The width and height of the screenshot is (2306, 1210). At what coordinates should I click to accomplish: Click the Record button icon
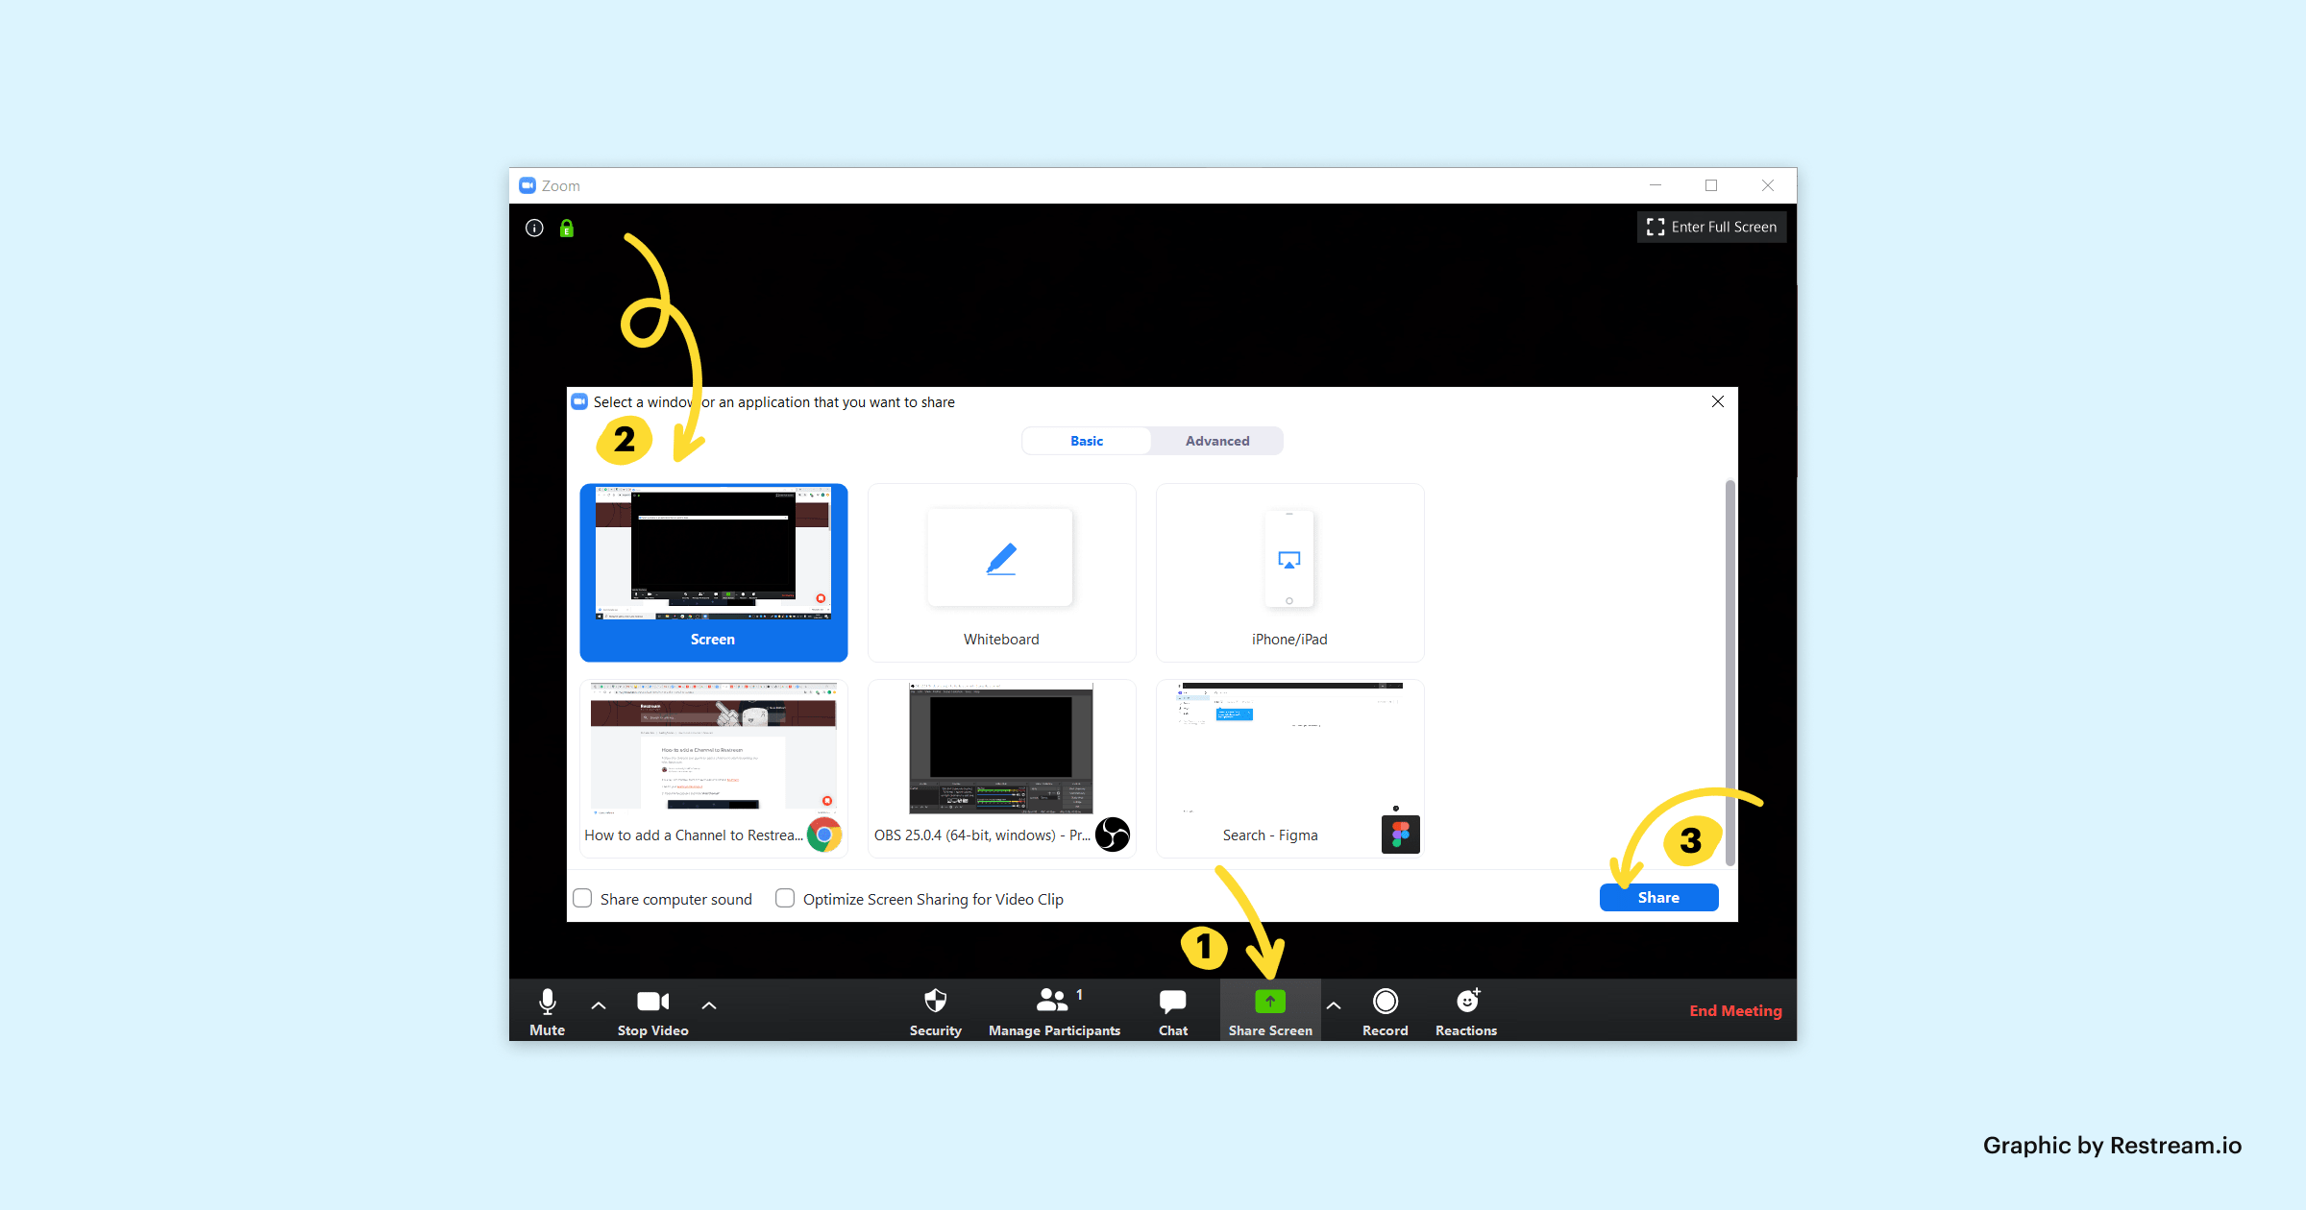click(1384, 1002)
